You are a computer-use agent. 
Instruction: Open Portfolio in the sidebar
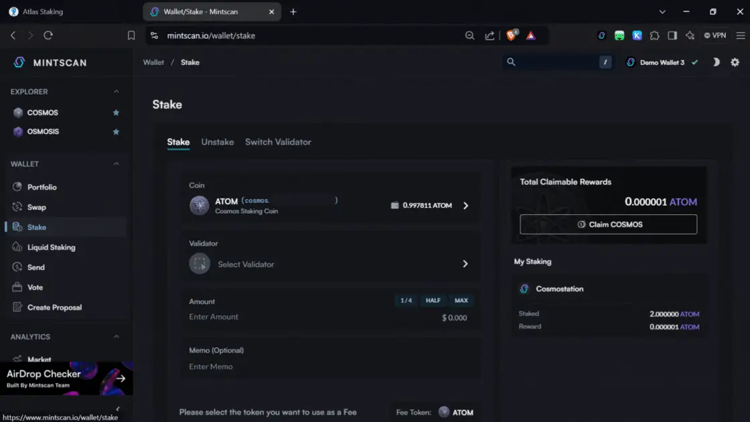(x=42, y=188)
